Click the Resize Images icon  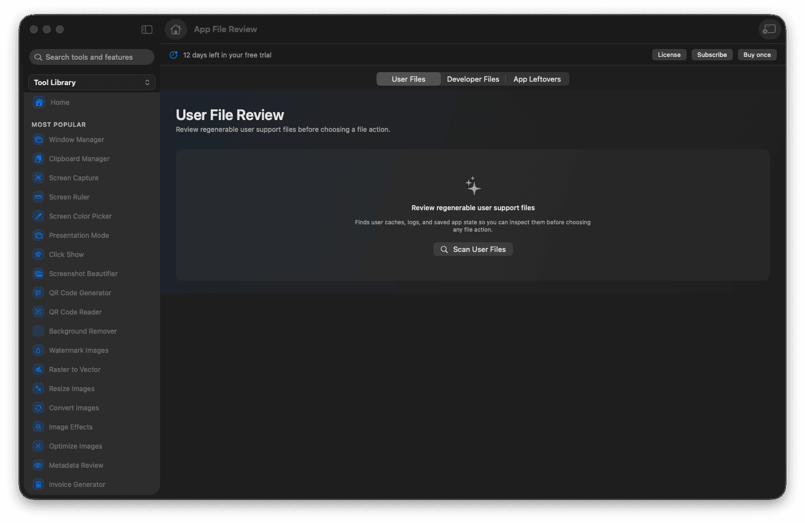click(x=38, y=389)
